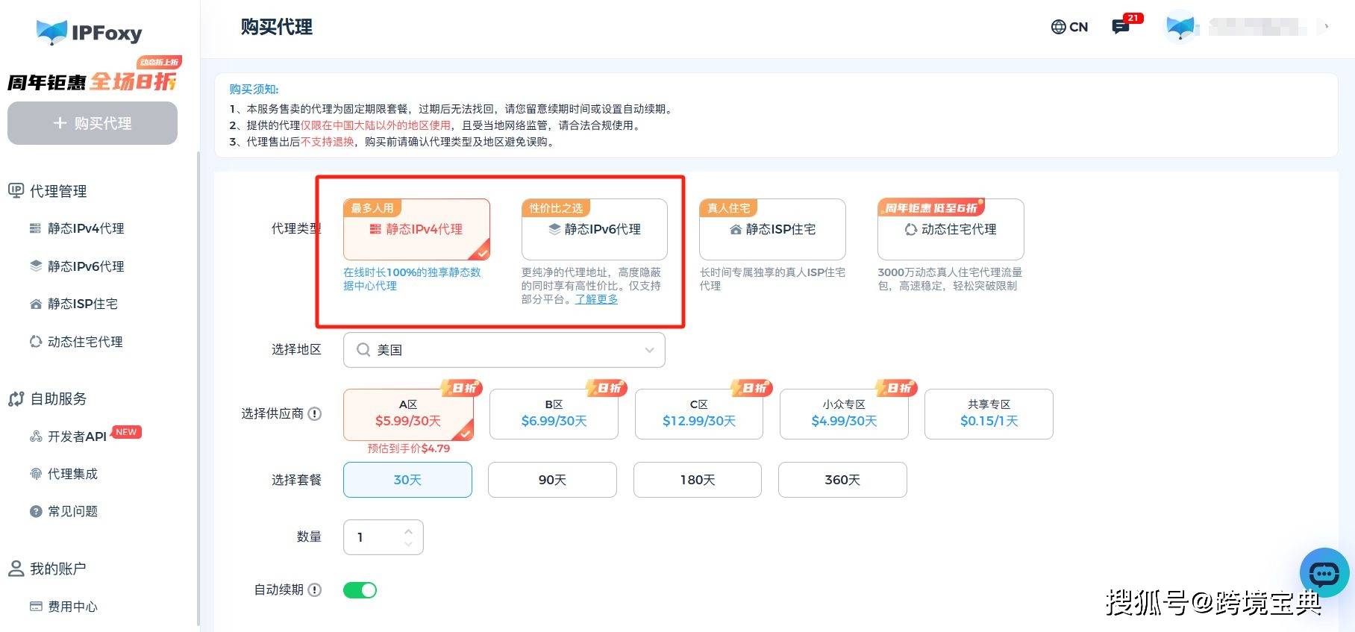Image resolution: width=1355 pixels, height=632 pixels.
Task: Open the 了解更多 link under IPv6
Action: pyautogui.click(x=596, y=299)
